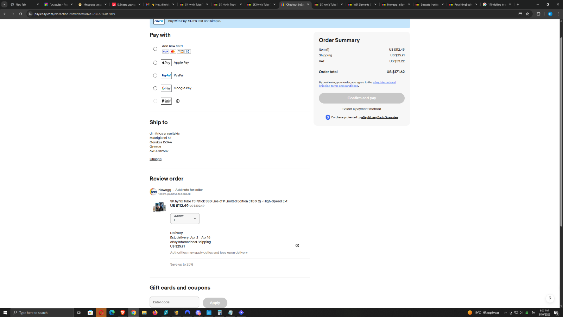Click the PayPal Credit logo

[x=166, y=101]
